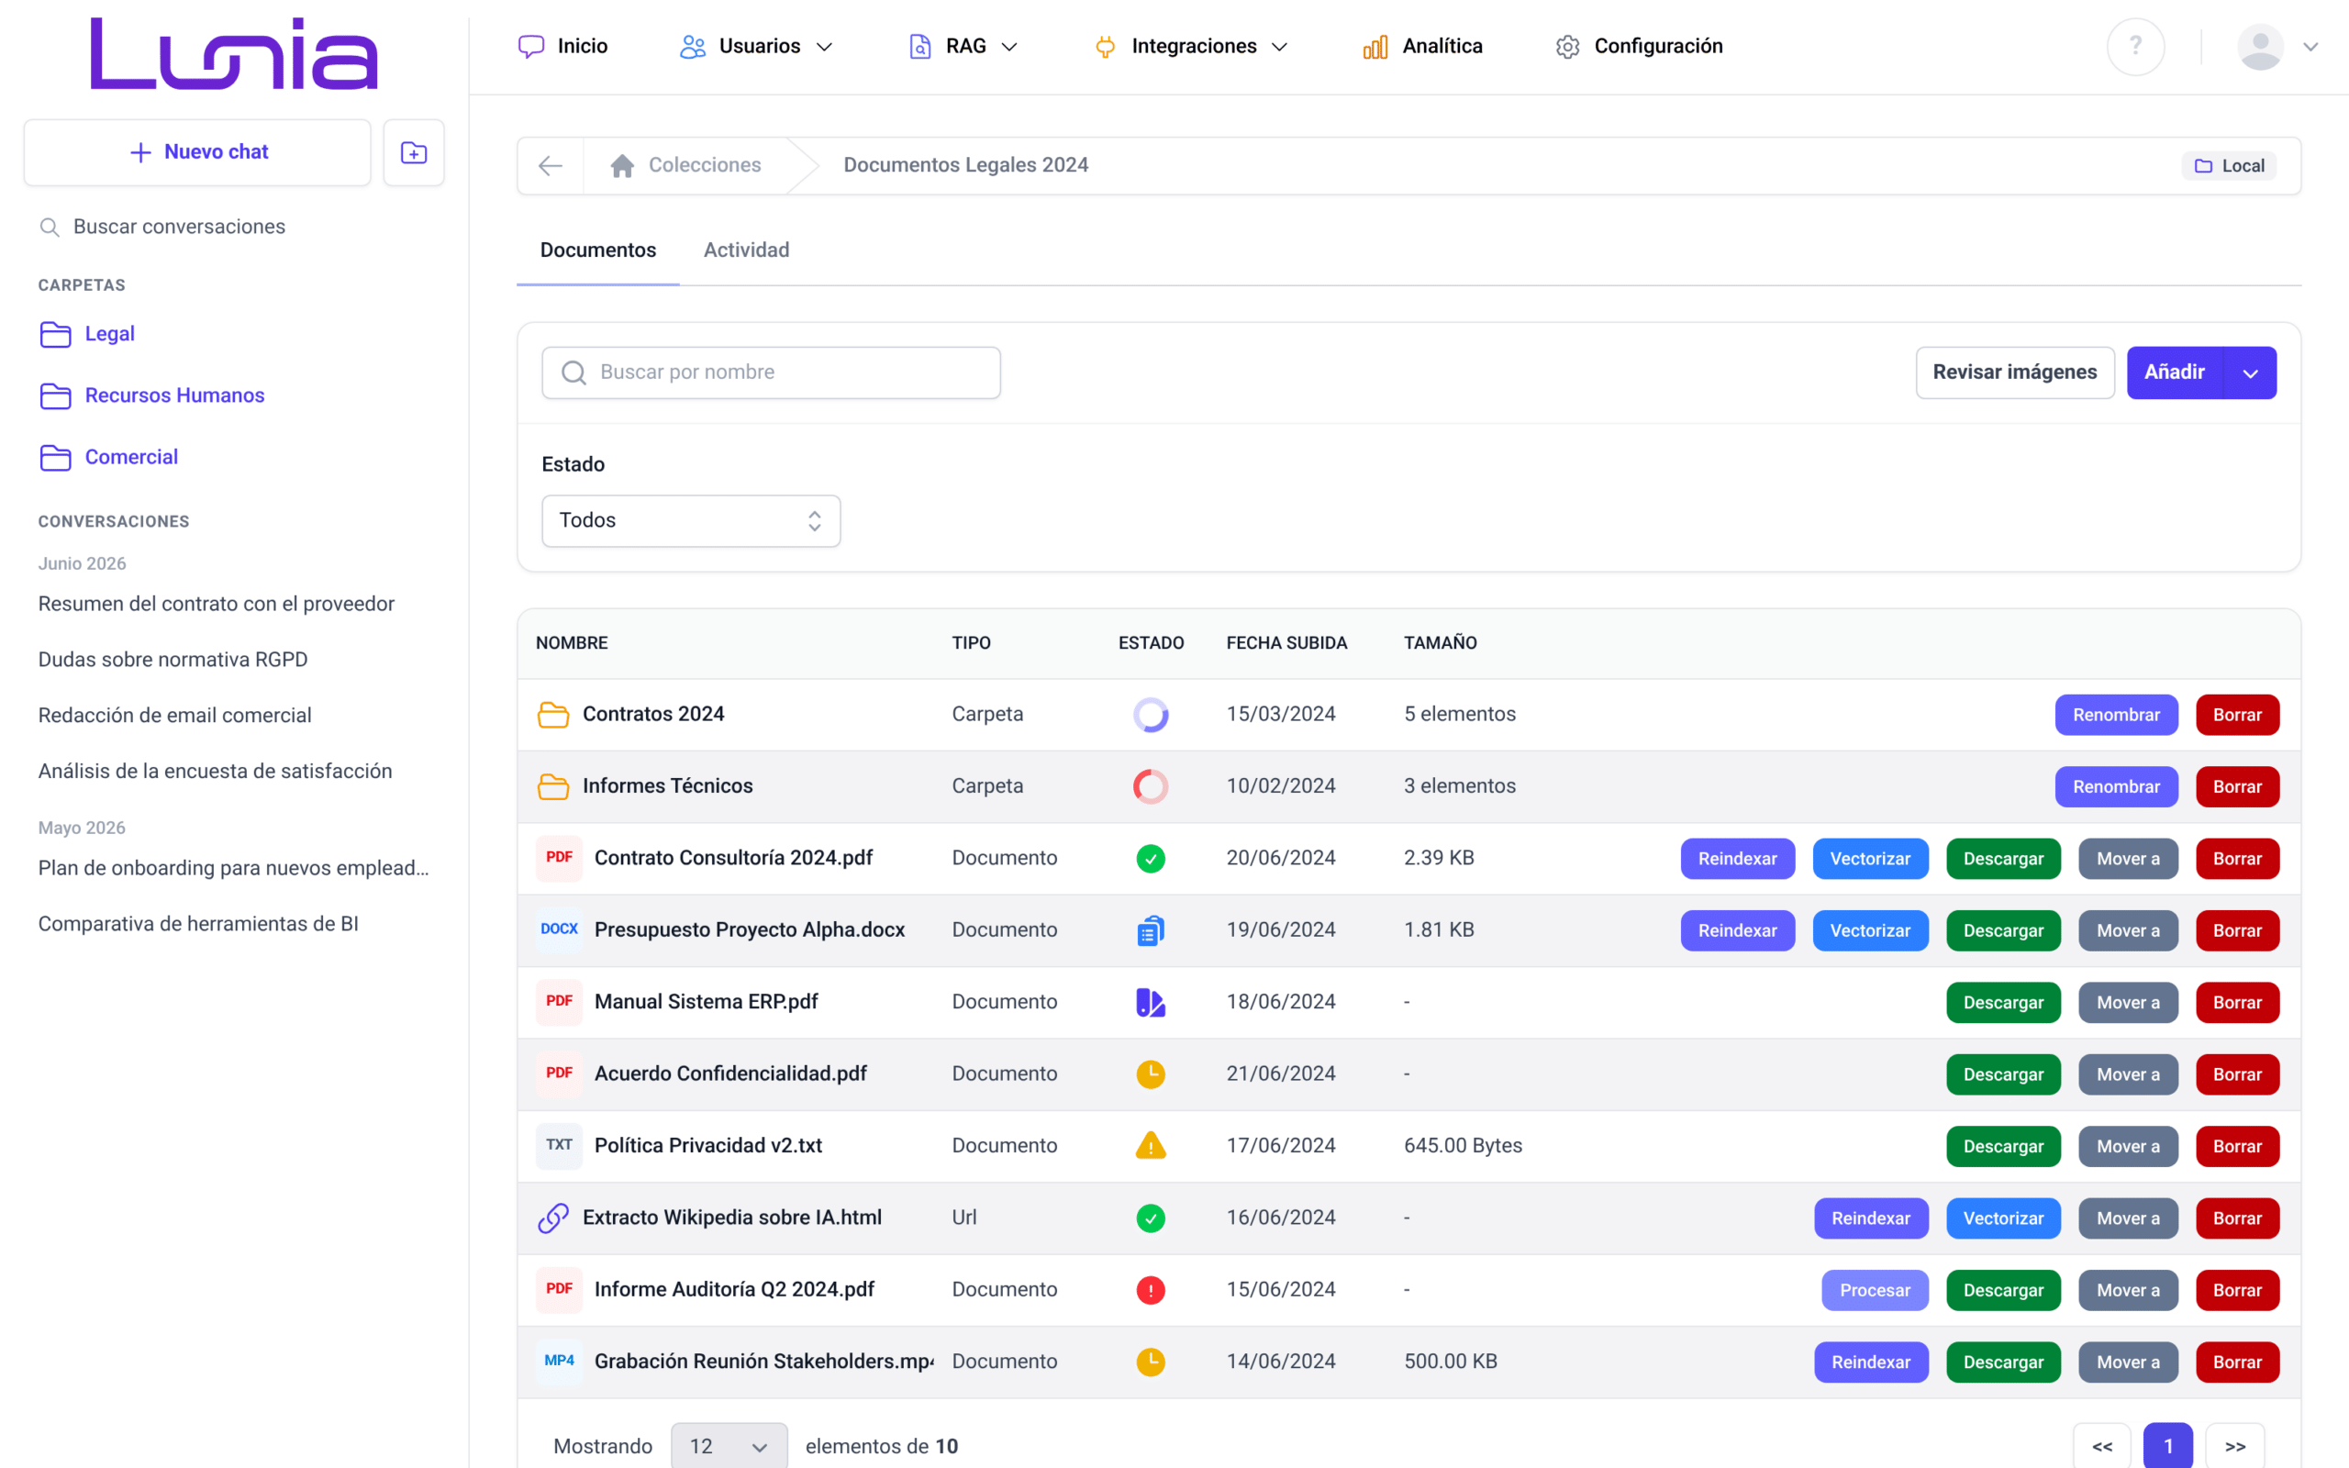Viewport: 2349px width, 1468px height.
Task: Click the PDF icon of Manual Sistema ERP.pdf
Action: point(559,1001)
